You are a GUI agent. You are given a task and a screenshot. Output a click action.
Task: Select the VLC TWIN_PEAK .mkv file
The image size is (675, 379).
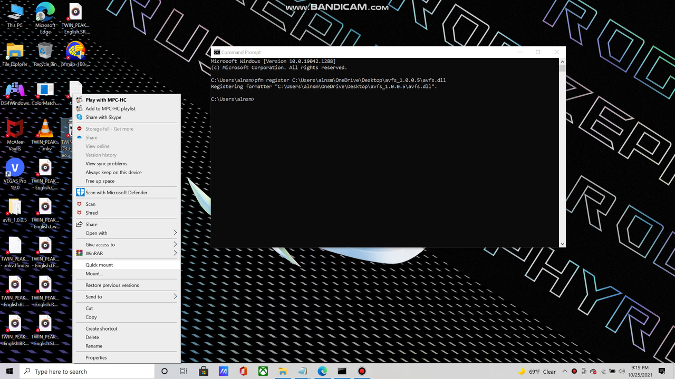(45, 135)
